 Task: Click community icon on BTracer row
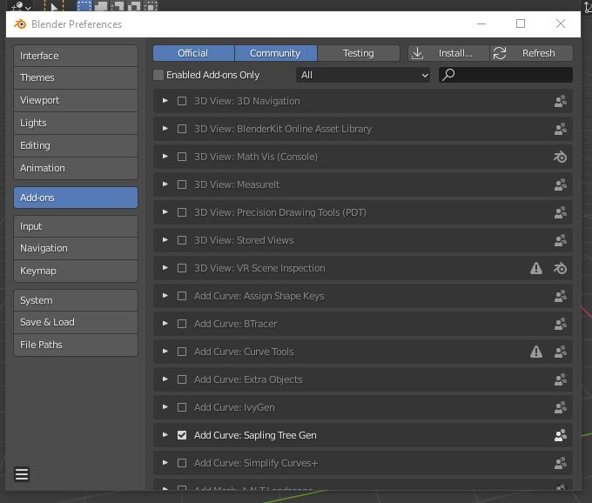(561, 324)
